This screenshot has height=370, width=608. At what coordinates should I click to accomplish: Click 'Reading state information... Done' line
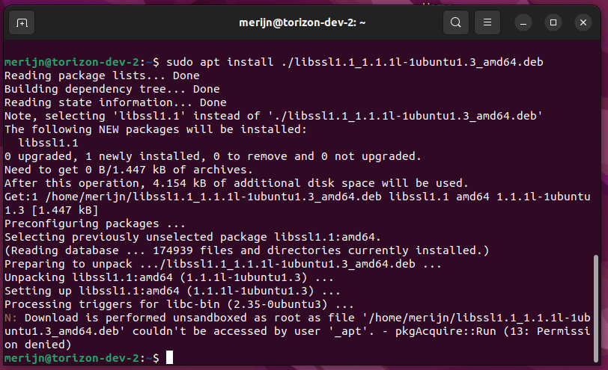click(115, 102)
